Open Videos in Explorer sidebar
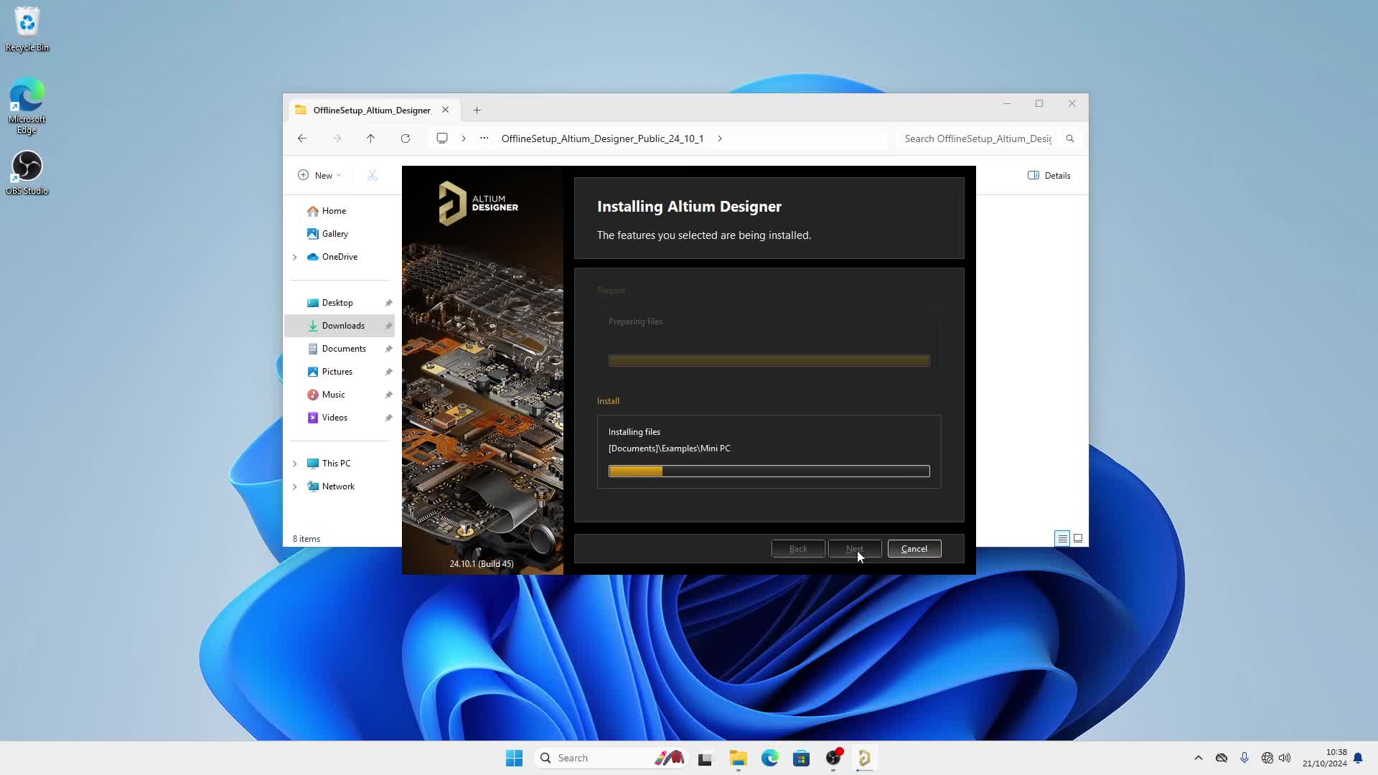 click(334, 418)
